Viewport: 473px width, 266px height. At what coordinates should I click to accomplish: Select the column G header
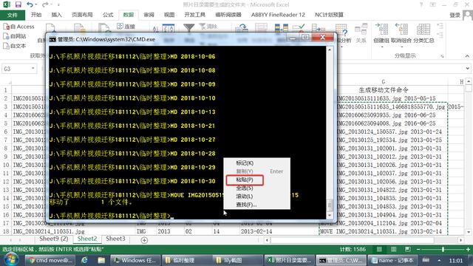pos(383,82)
